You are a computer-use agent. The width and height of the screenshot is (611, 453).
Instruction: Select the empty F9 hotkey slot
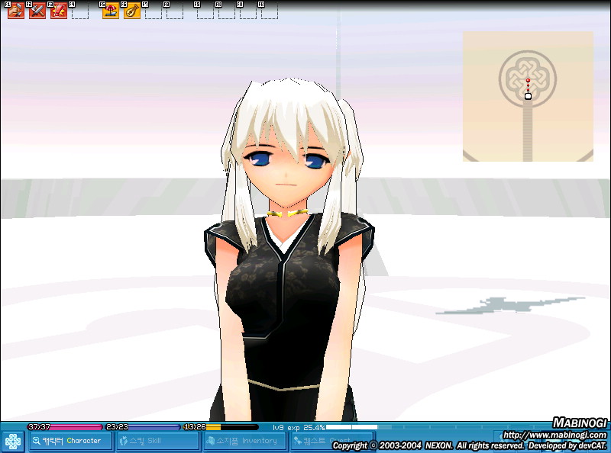click(x=205, y=11)
